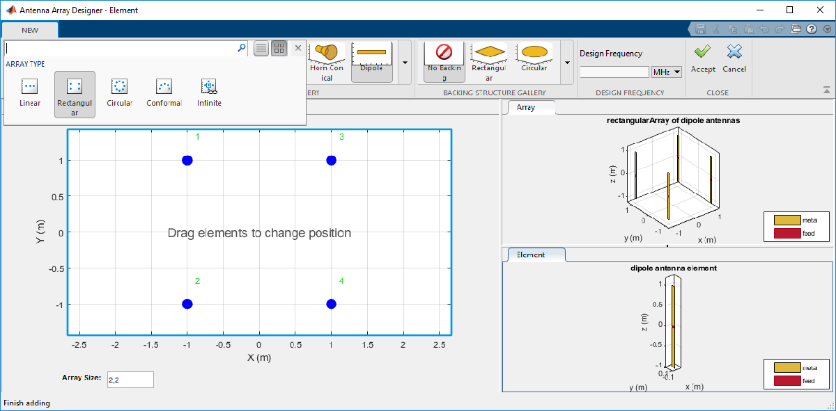The width and height of the screenshot is (836, 411).
Task: Switch to the Element figure tab
Action: coord(536,255)
